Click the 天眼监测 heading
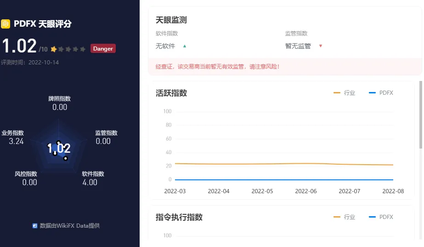Screen dimensions: 424x247 [171, 20]
